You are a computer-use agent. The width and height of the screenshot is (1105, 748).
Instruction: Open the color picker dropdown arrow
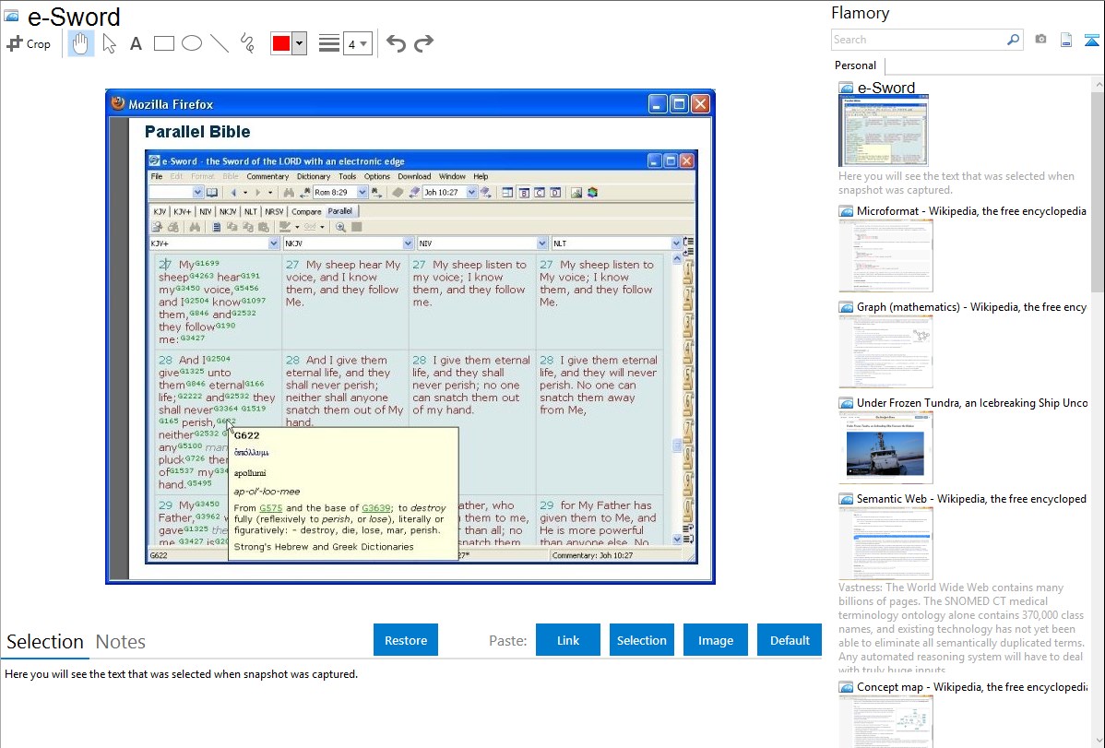[x=299, y=43]
